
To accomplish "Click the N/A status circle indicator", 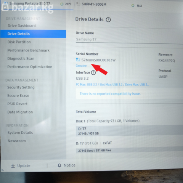I will point(133,6).
